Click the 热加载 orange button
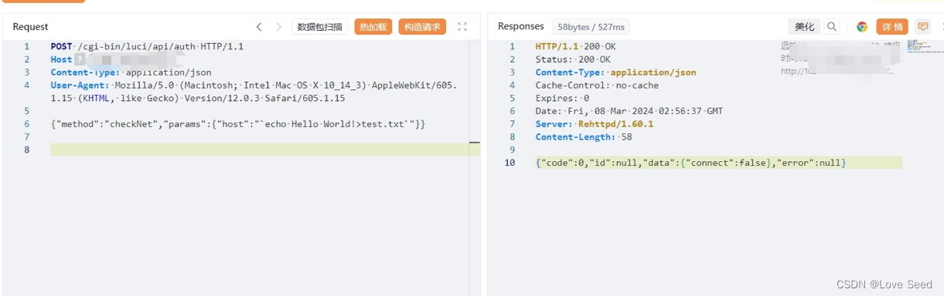 (373, 27)
